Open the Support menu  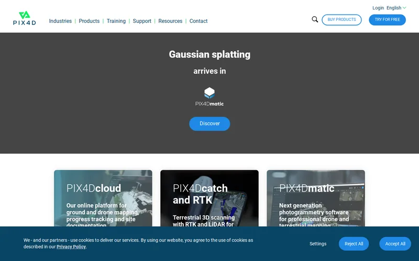[142, 21]
